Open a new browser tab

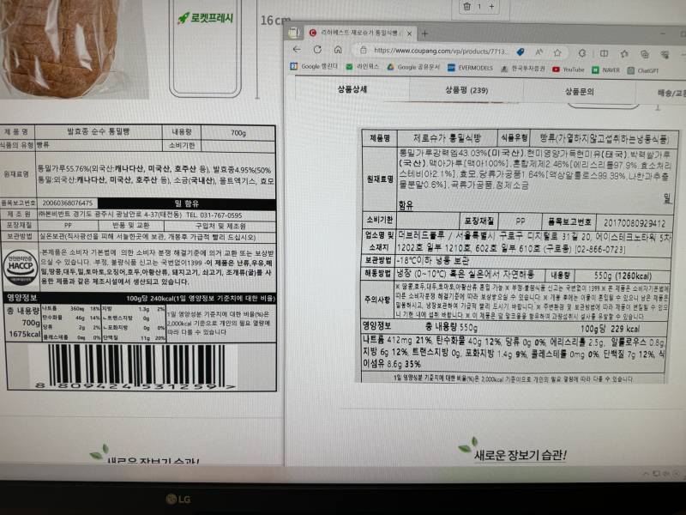click(424, 33)
